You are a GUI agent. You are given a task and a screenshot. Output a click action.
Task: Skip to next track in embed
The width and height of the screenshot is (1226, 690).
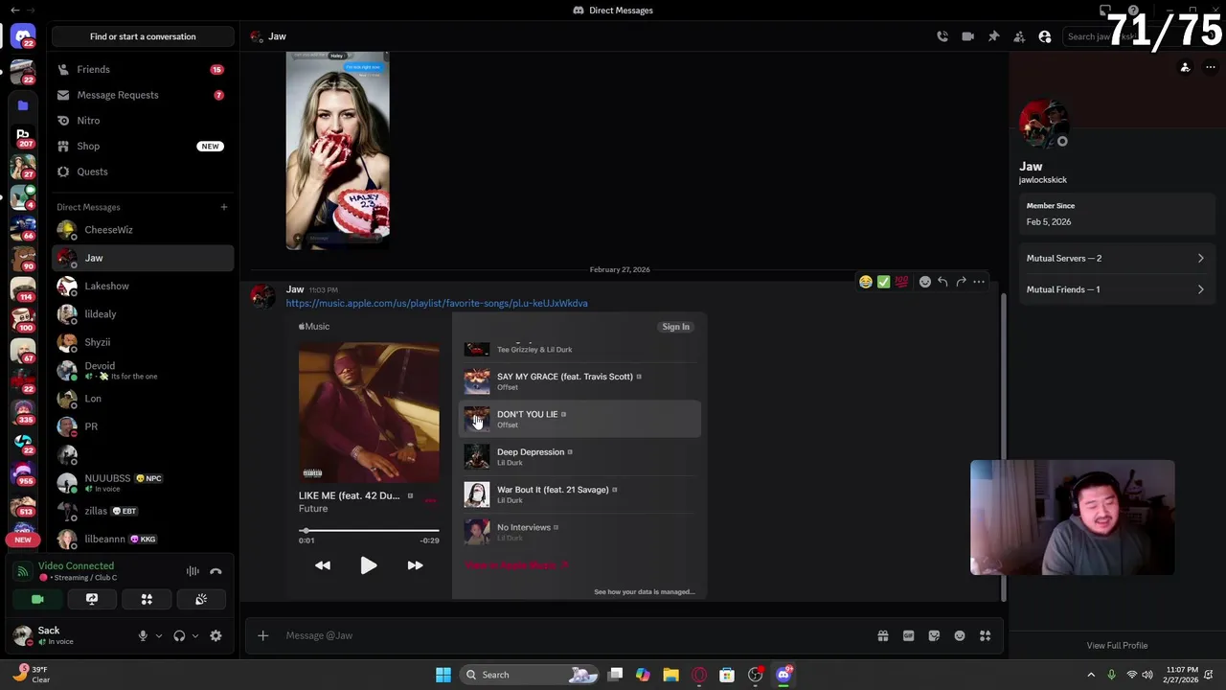click(415, 565)
